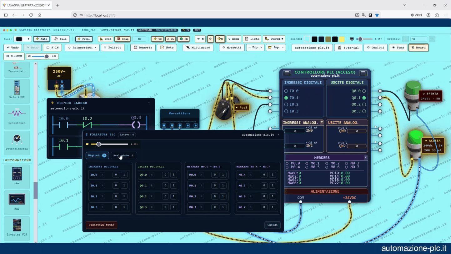Open the Reinserisci dropdown

82,48
